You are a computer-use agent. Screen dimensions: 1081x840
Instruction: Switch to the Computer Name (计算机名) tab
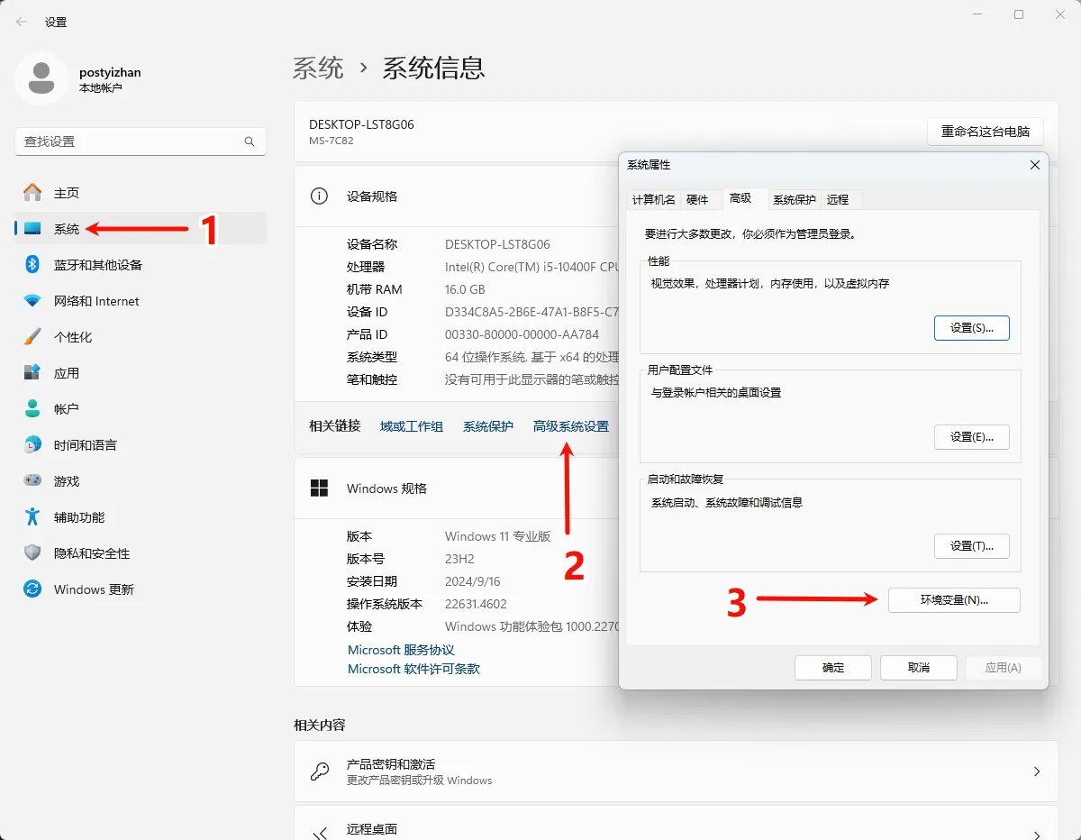coord(653,199)
